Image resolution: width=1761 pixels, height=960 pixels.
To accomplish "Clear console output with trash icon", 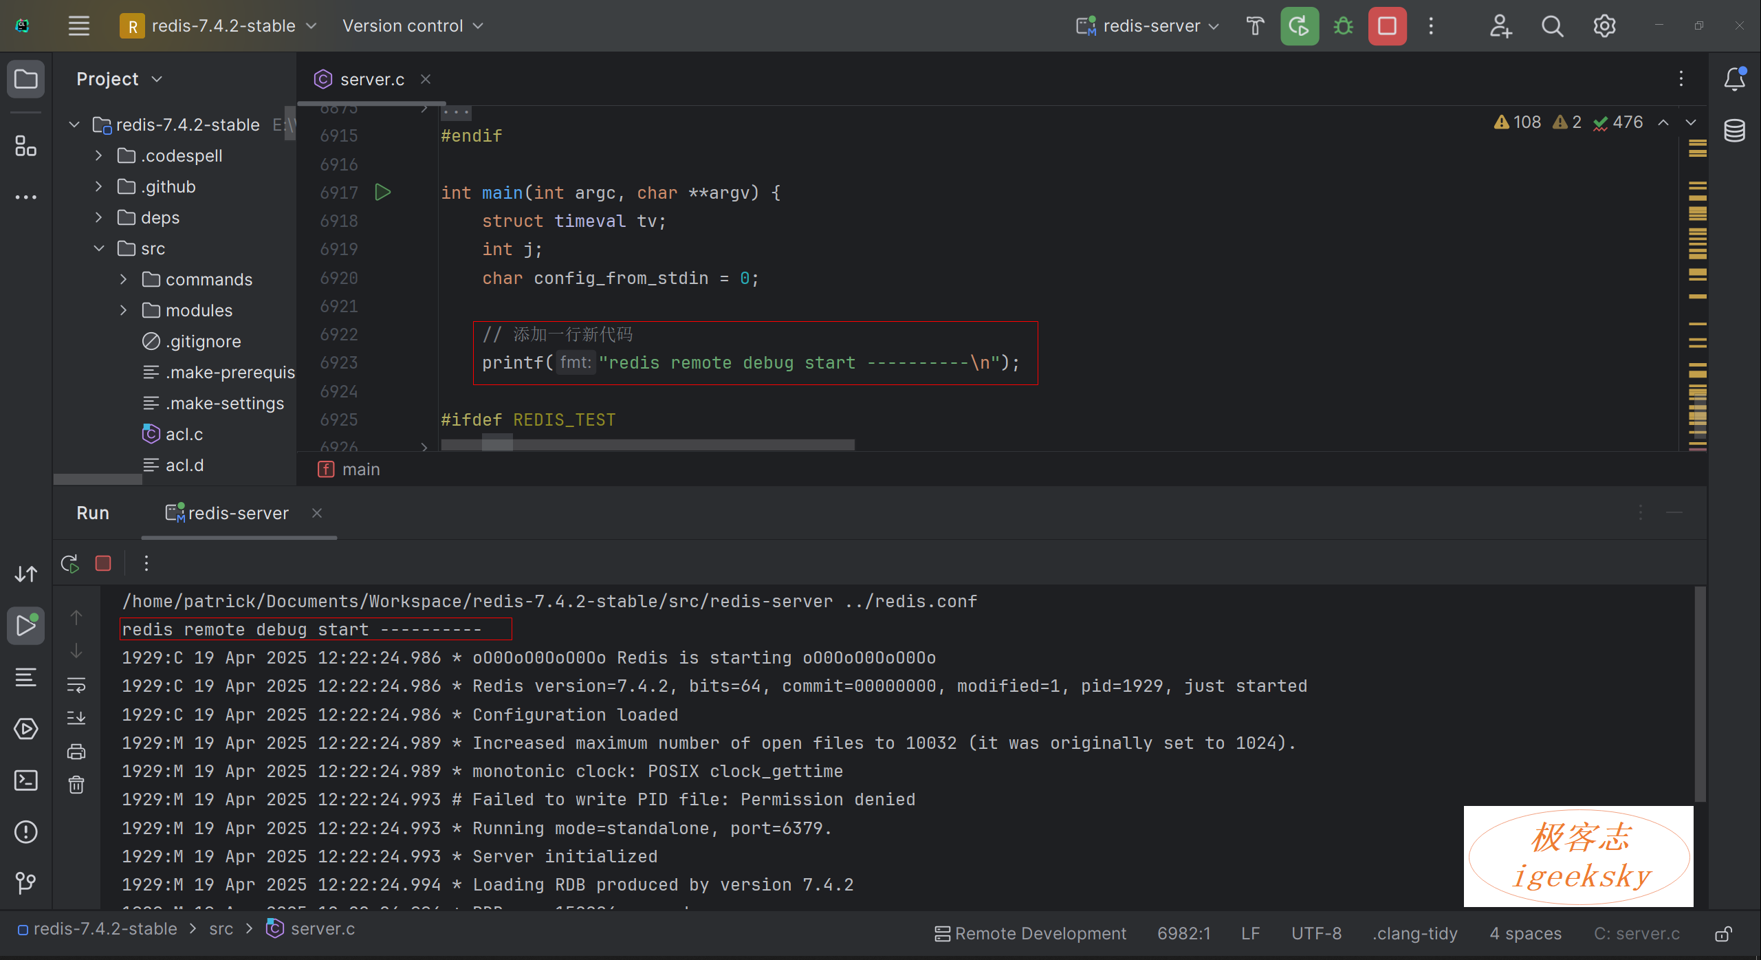I will coord(76,785).
